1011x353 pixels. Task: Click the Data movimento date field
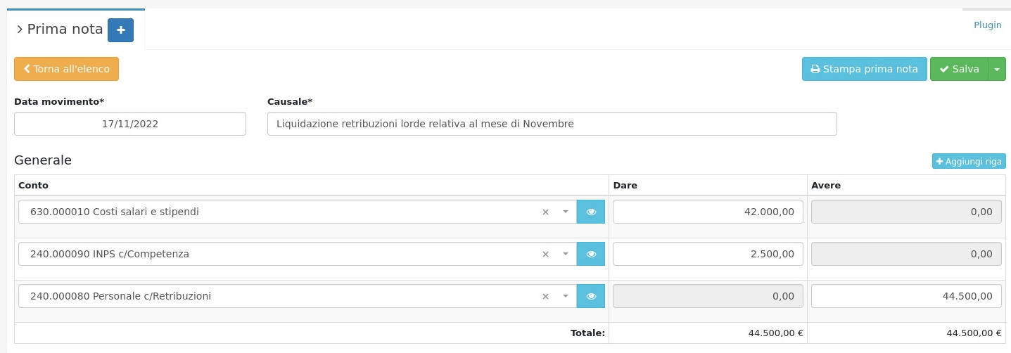pyautogui.click(x=130, y=124)
